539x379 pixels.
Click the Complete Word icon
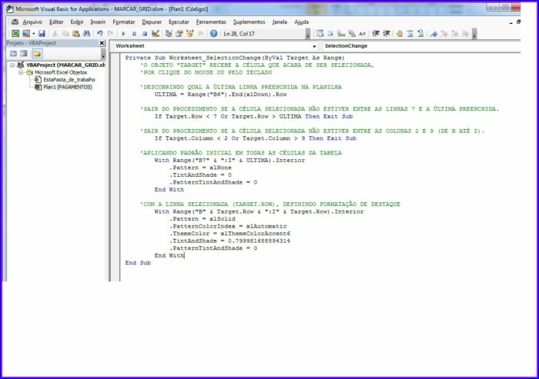363,34
